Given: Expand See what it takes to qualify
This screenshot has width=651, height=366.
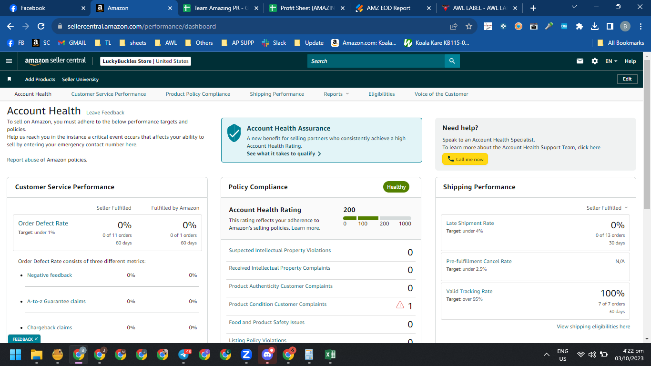Looking at the screenshot, I should pos(284,154).
